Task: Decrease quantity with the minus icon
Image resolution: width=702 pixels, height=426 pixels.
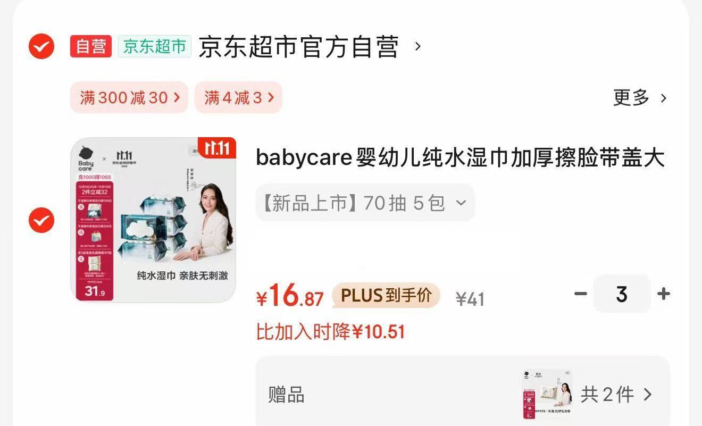Action: pyautogui.click(x=580, y=294)
